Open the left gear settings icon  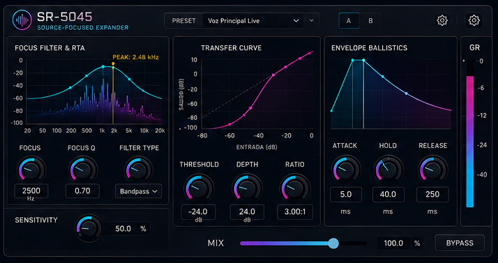pyautogui.click(x=442, y=21)
